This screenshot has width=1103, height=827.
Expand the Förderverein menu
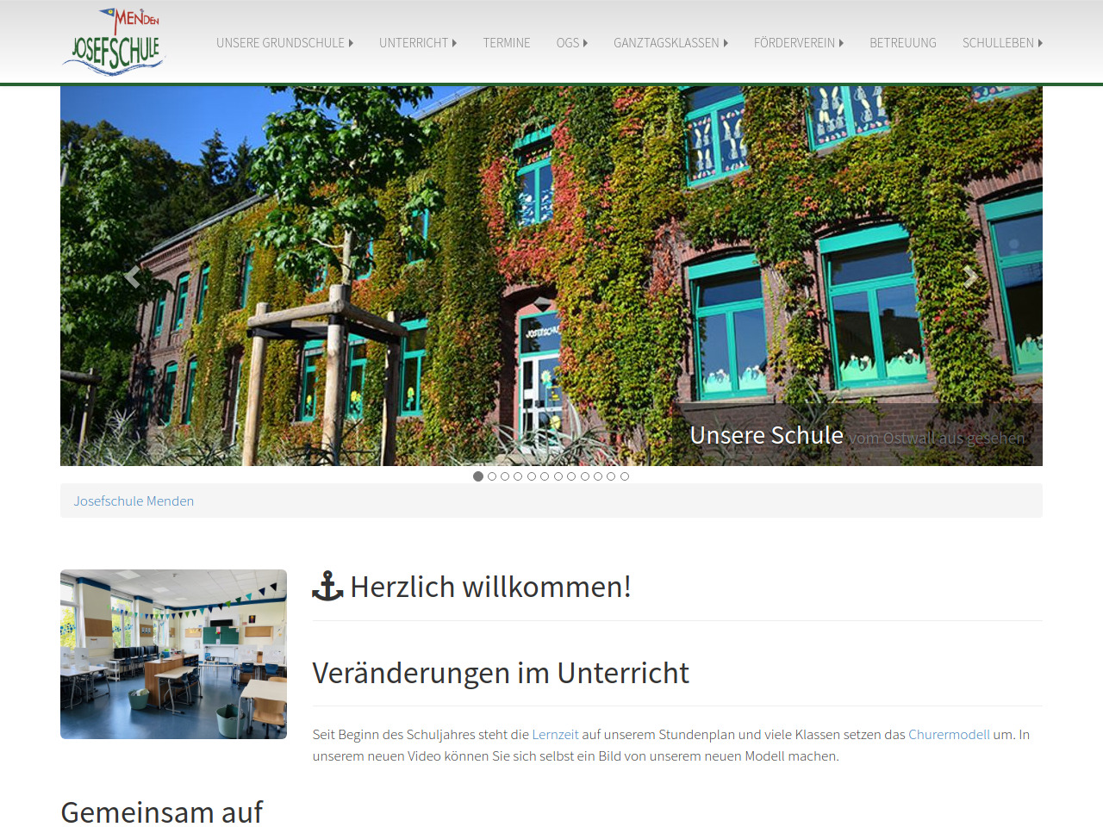pyautogui.click(x=798, y=43)
